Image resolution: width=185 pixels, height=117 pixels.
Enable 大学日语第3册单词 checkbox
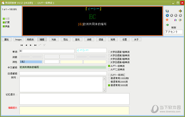(x=109, y=59)
